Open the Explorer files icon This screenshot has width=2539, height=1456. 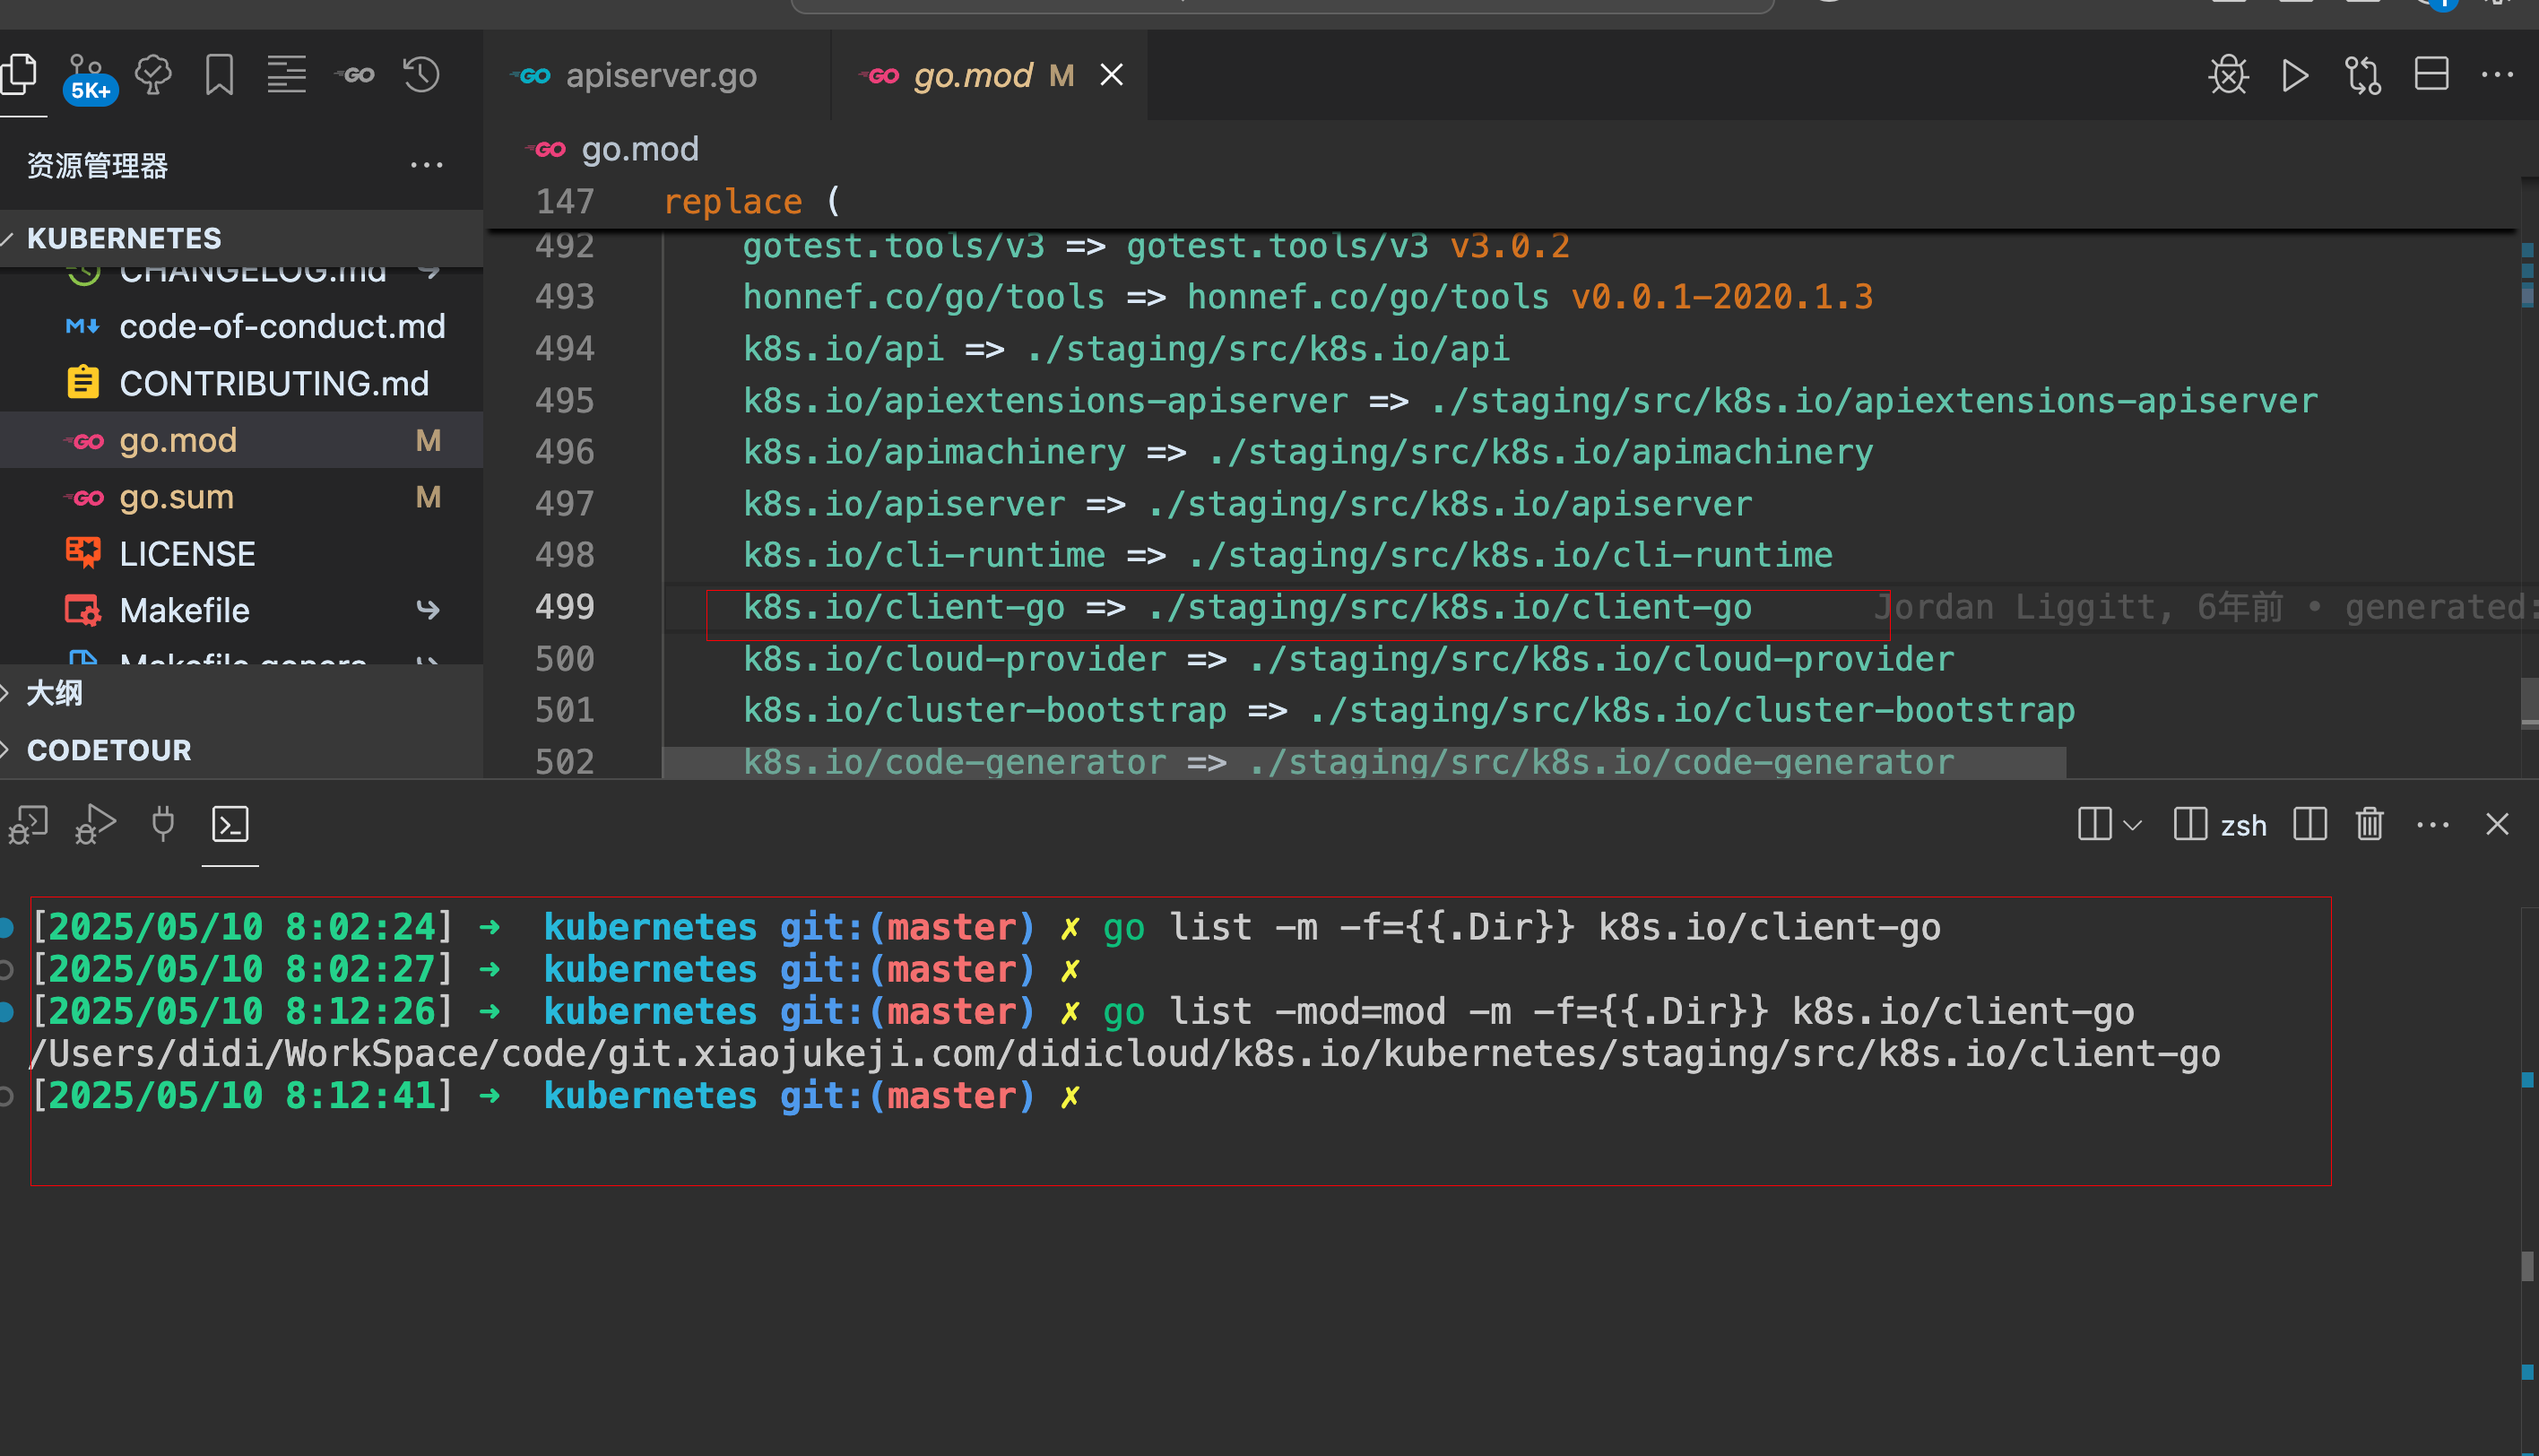(x=20, y=74)
